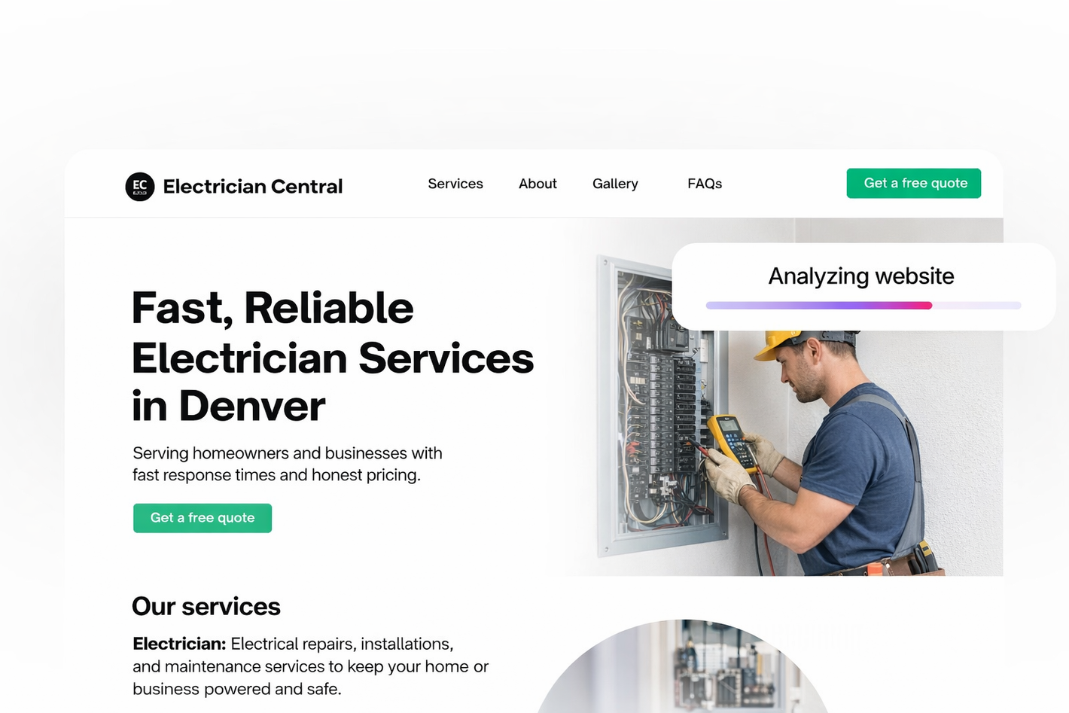Click header Get a free quote button
Screen dimensions: 1069x713
(x=914, y=183)
